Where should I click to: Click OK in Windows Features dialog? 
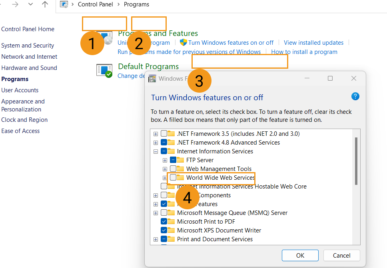click(x=300, y=256)
